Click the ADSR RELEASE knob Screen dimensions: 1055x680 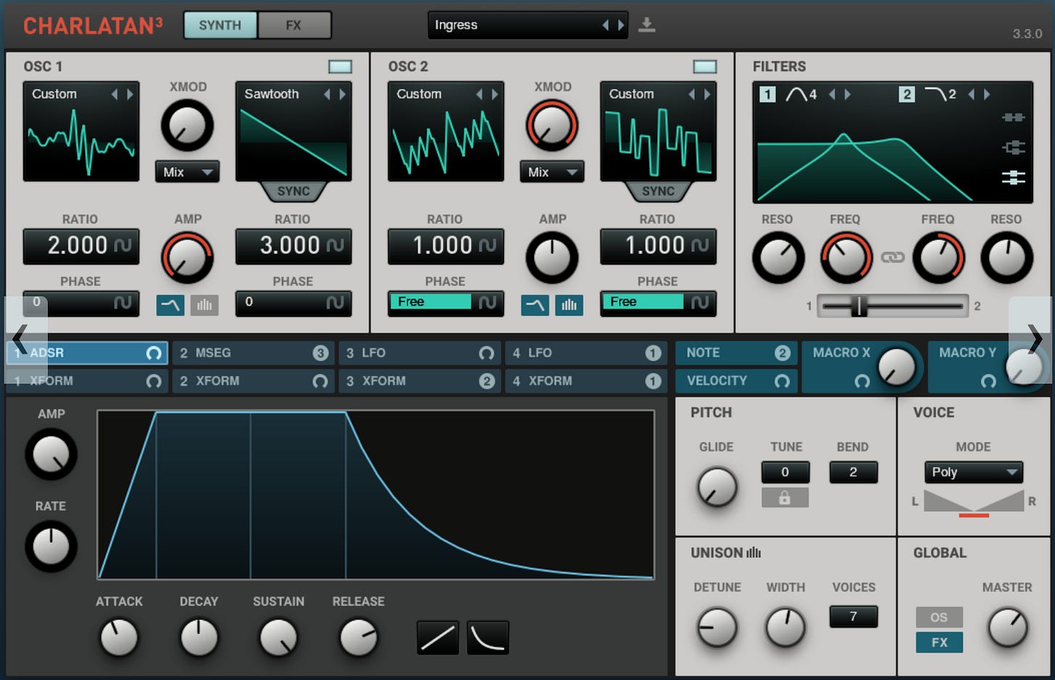tap(358, 638)
